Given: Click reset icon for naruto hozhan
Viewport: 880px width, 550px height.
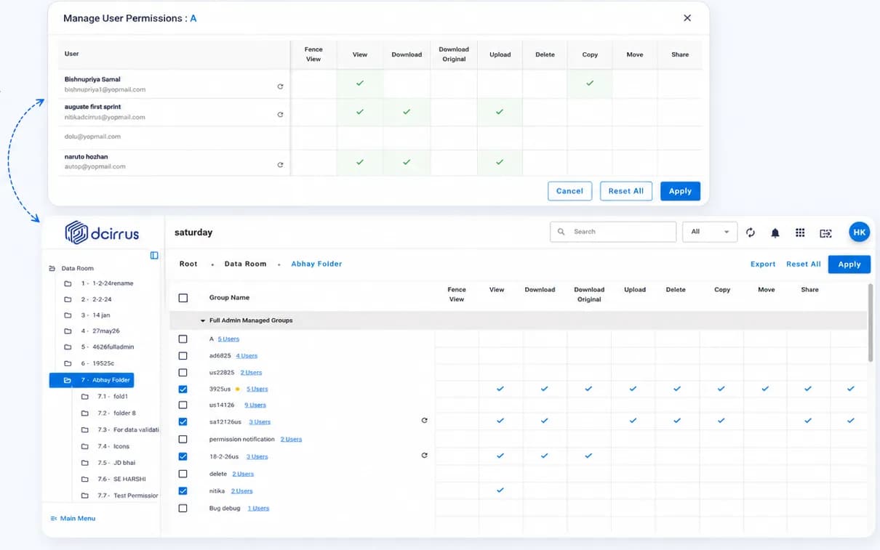Looking at the screenshot, I should [281, 165].
